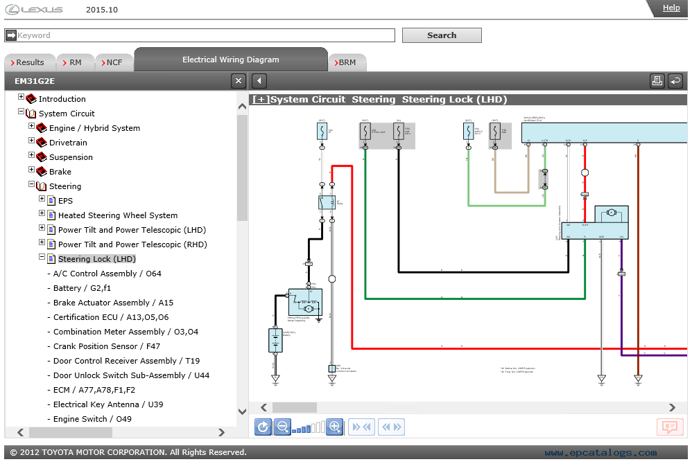Expand the Suspension node

31,154
